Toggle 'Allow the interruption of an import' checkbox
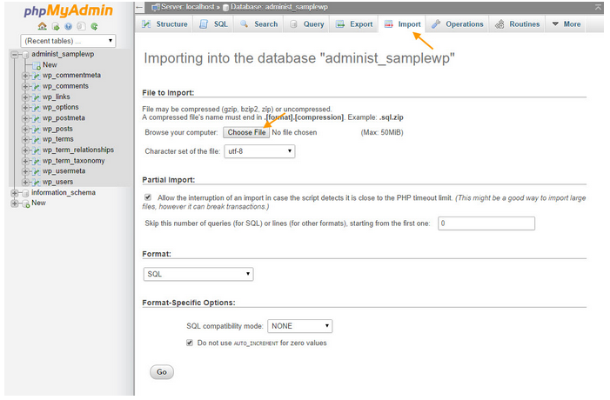This screenshot has height=400, width=610. [148, 197]
